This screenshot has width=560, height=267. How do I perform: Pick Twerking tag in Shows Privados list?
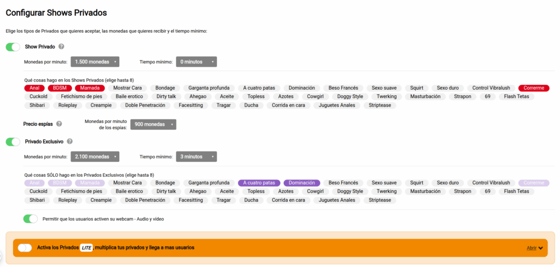pyautogui.click(x=387, y=96)
